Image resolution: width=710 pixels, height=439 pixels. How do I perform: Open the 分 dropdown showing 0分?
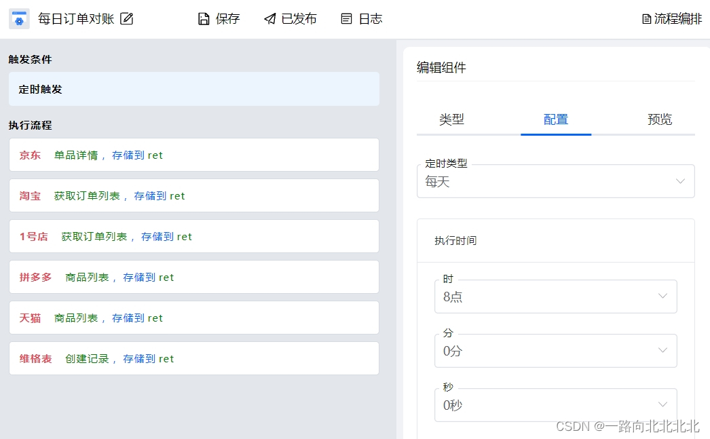556,351
